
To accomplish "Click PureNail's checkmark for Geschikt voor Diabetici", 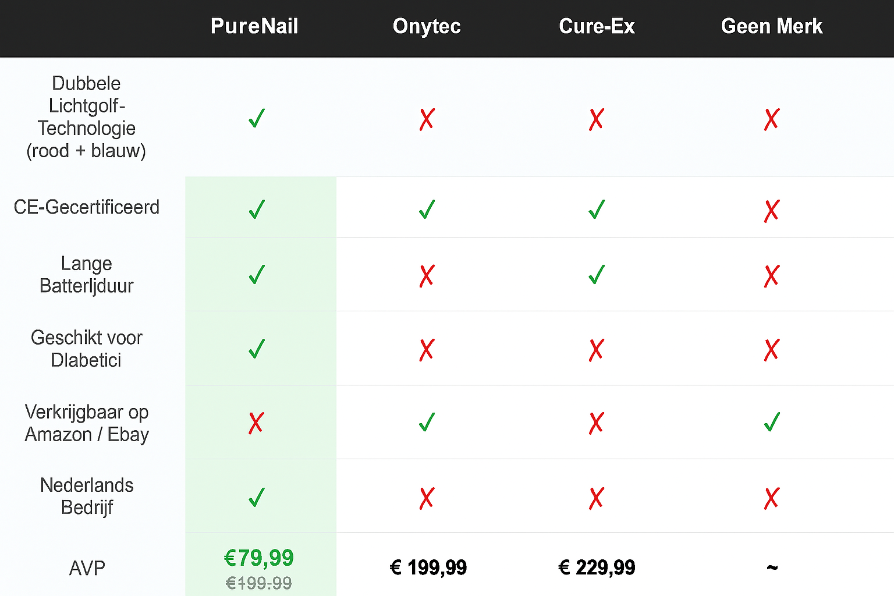I will tap(257, 348).
